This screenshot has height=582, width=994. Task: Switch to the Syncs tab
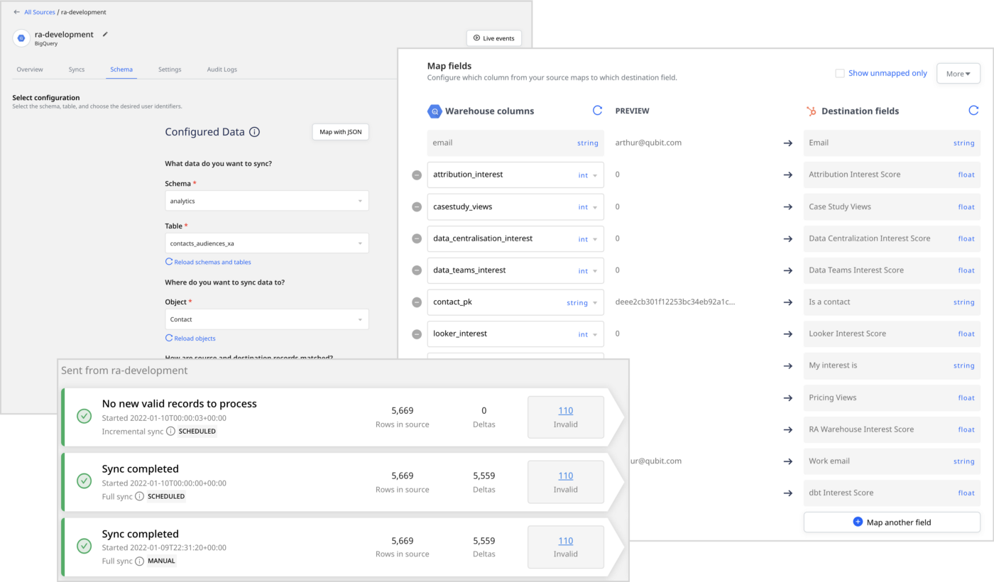tap(77, 70)
